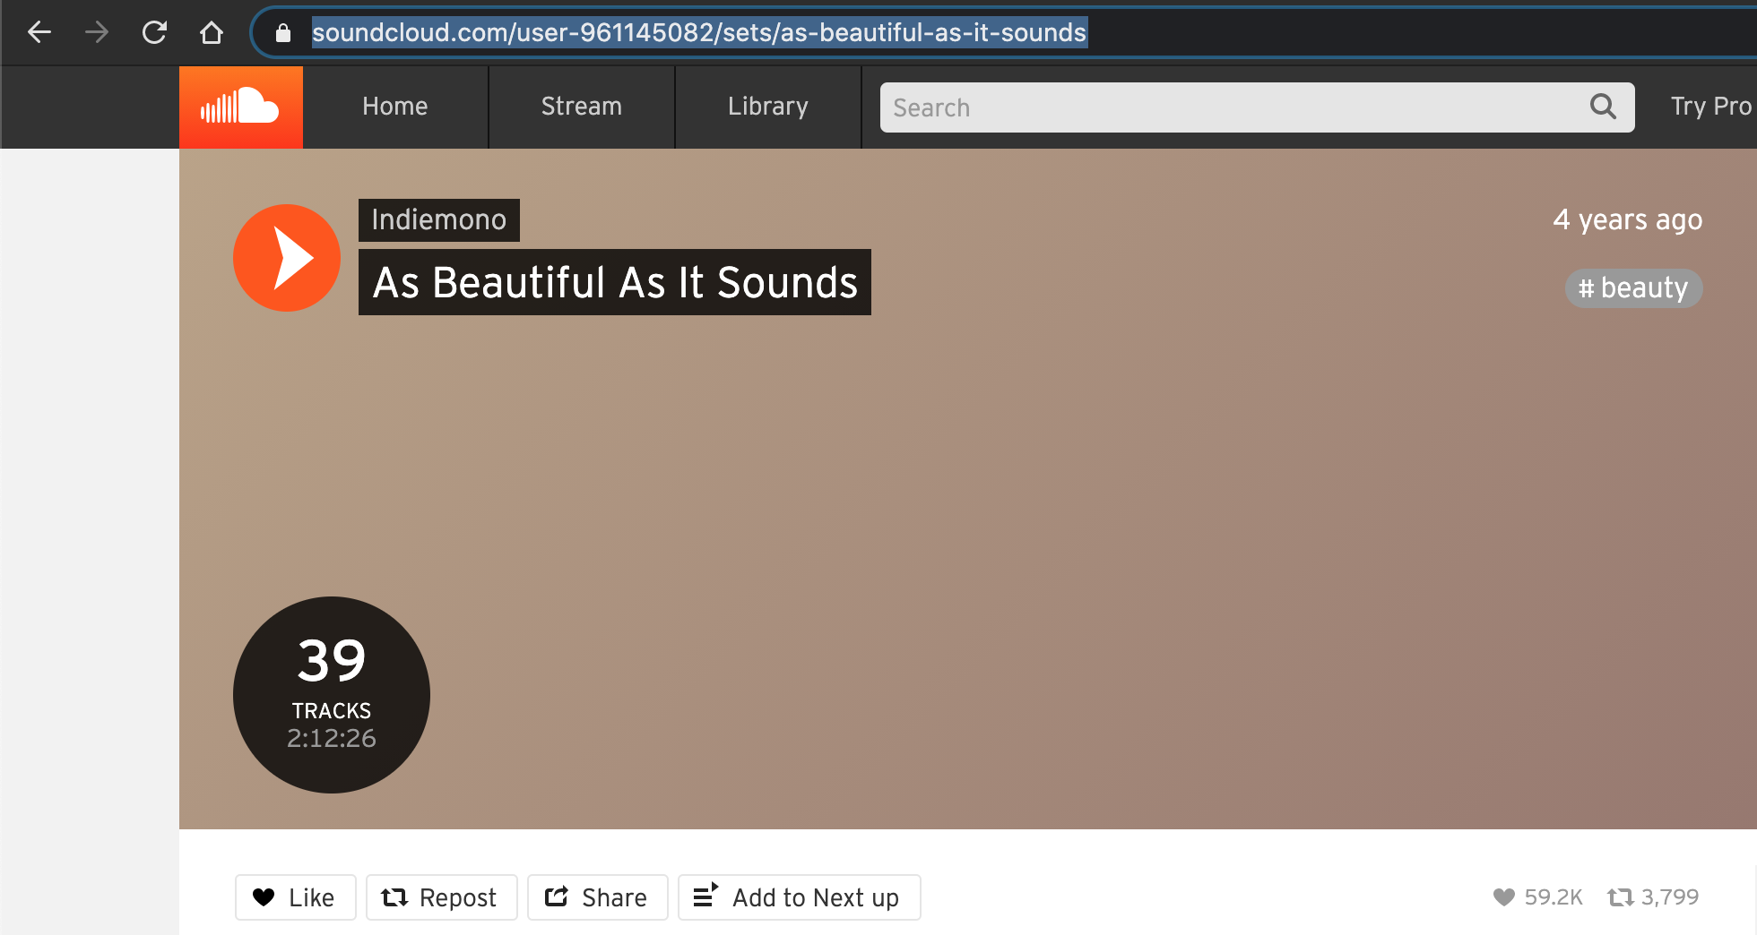Toggle Repost for this playlist
This screenshot has width=1757, height=935.
click(441, 896)
